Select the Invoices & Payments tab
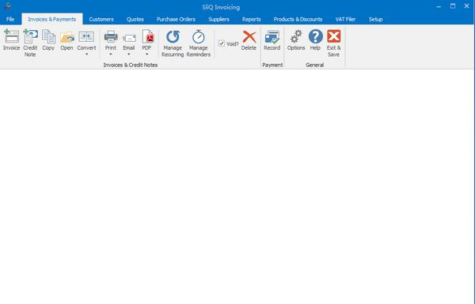This screenshot has width=475, height=304. point(51,19)
